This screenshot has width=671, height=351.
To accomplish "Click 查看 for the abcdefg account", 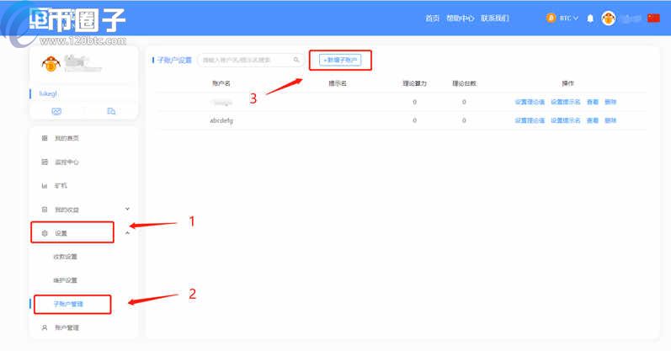I will coord(592,120).
